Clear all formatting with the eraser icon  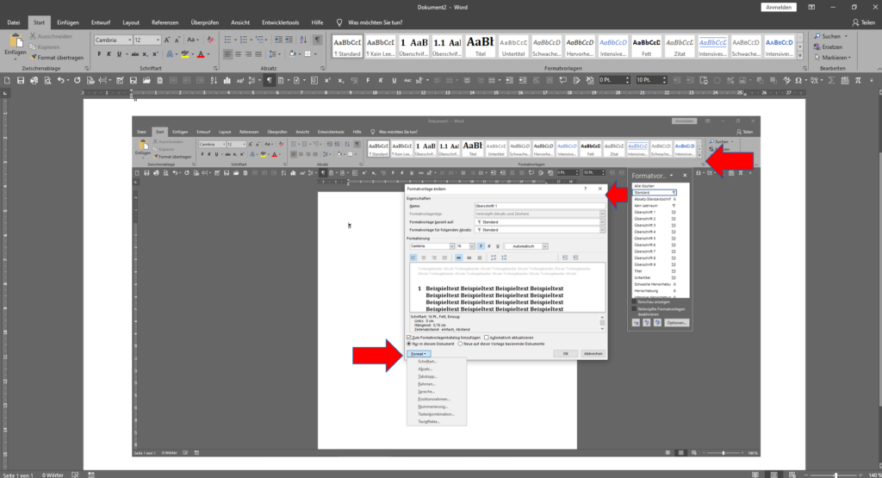[x=210, y=40]
